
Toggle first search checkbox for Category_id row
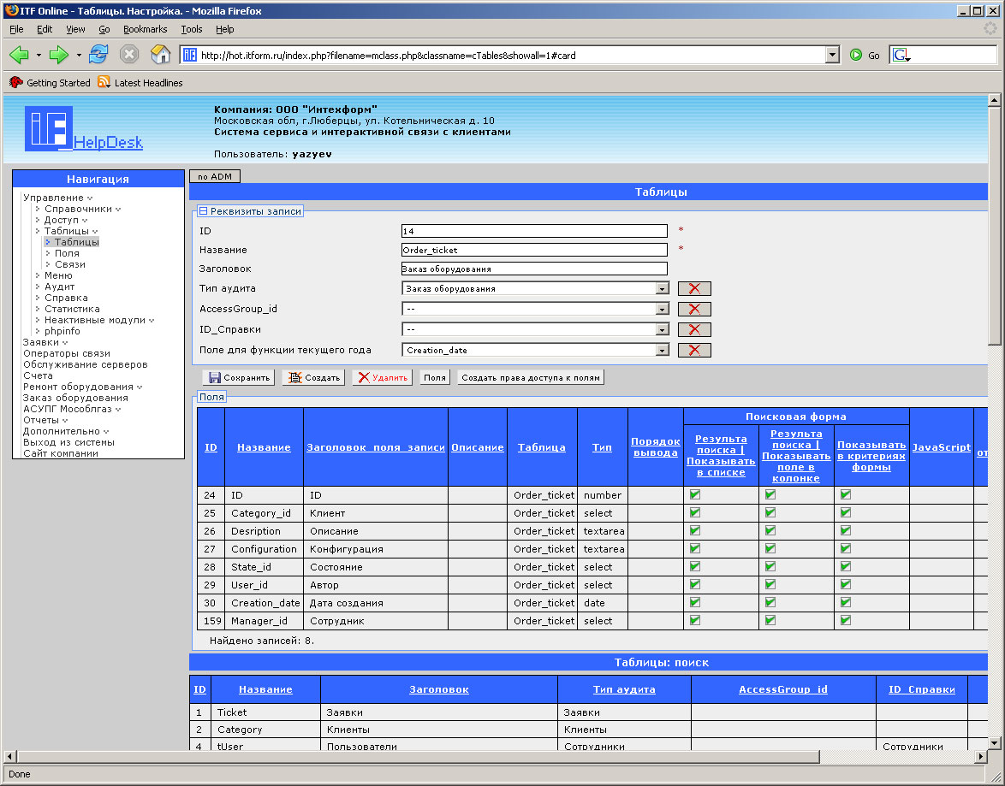tap(695, 513)
